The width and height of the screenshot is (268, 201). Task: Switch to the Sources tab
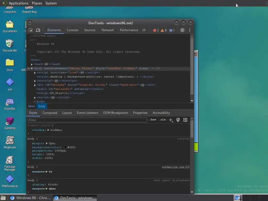tap(90, 30)
